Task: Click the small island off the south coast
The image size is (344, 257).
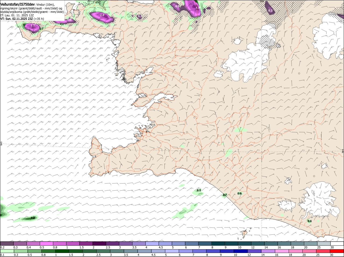Action: (x=245, y=234)
